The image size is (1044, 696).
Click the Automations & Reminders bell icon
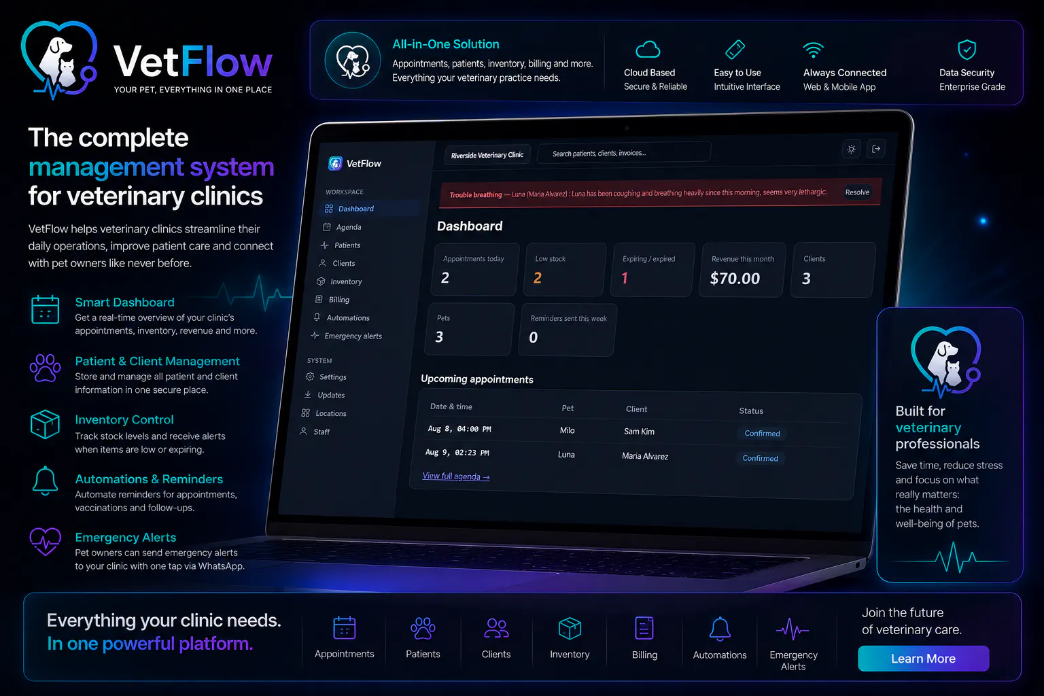[x=46, y=481]
